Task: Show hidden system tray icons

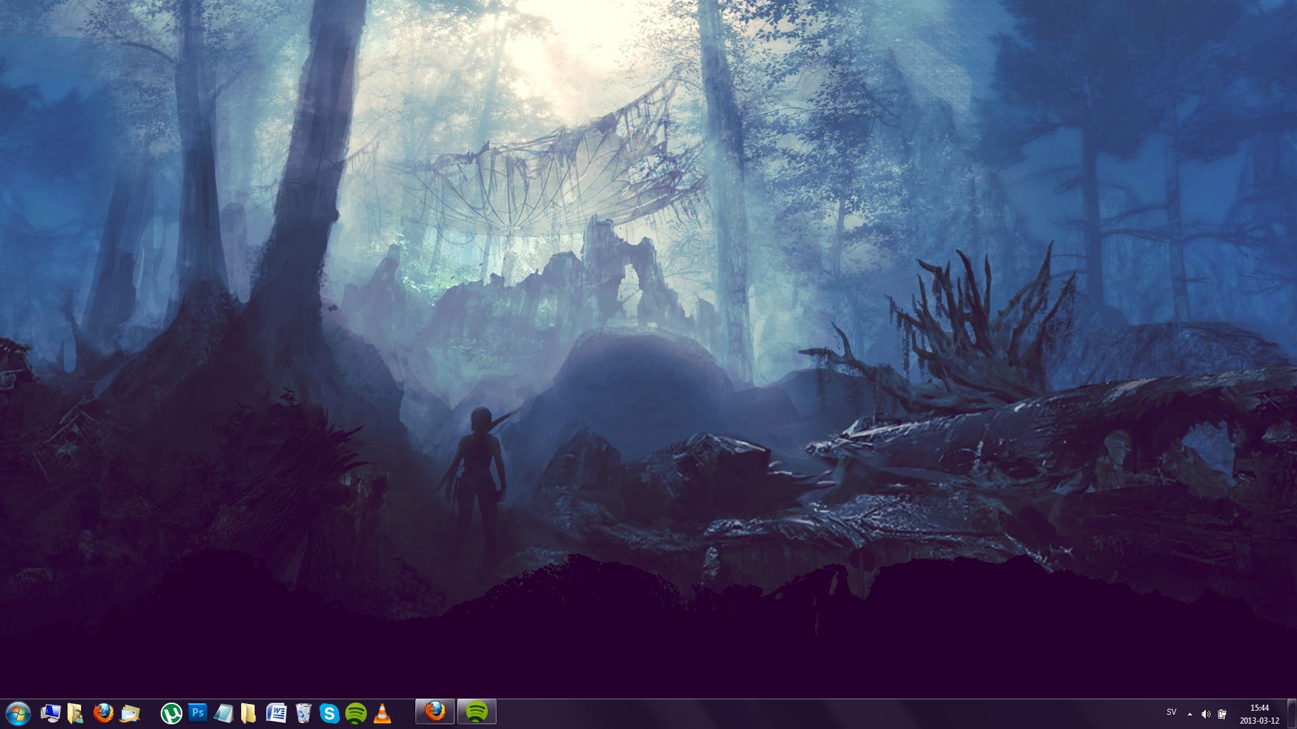Action: pos(1190,714)
